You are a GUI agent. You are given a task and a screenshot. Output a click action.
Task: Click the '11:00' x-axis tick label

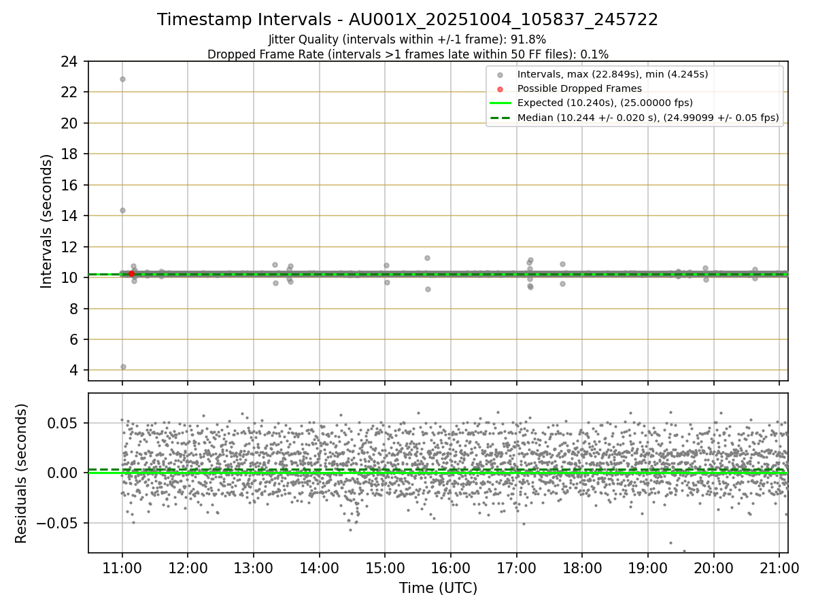(122, 567)
